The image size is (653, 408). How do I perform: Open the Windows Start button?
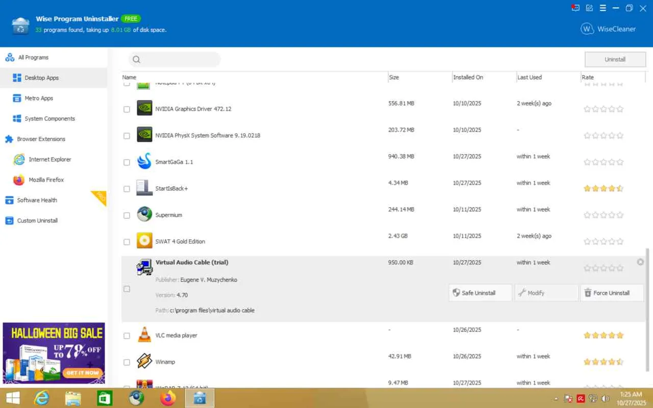tap(13, 398)
